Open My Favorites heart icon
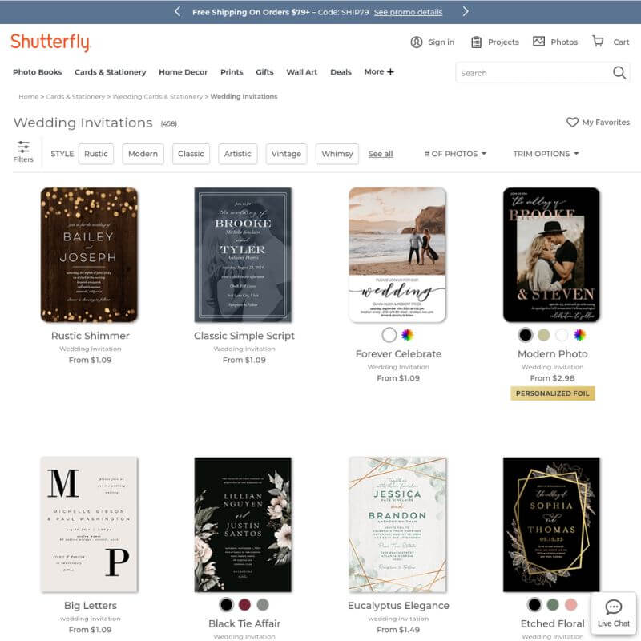The width and height of the screenshot is (641, 641). pyautogui.click(x=572, y=123)
